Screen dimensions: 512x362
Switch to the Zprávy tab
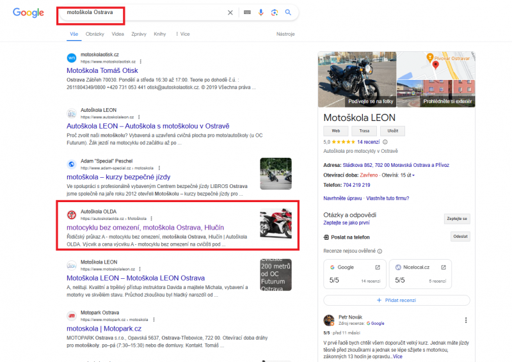(139, 34)
